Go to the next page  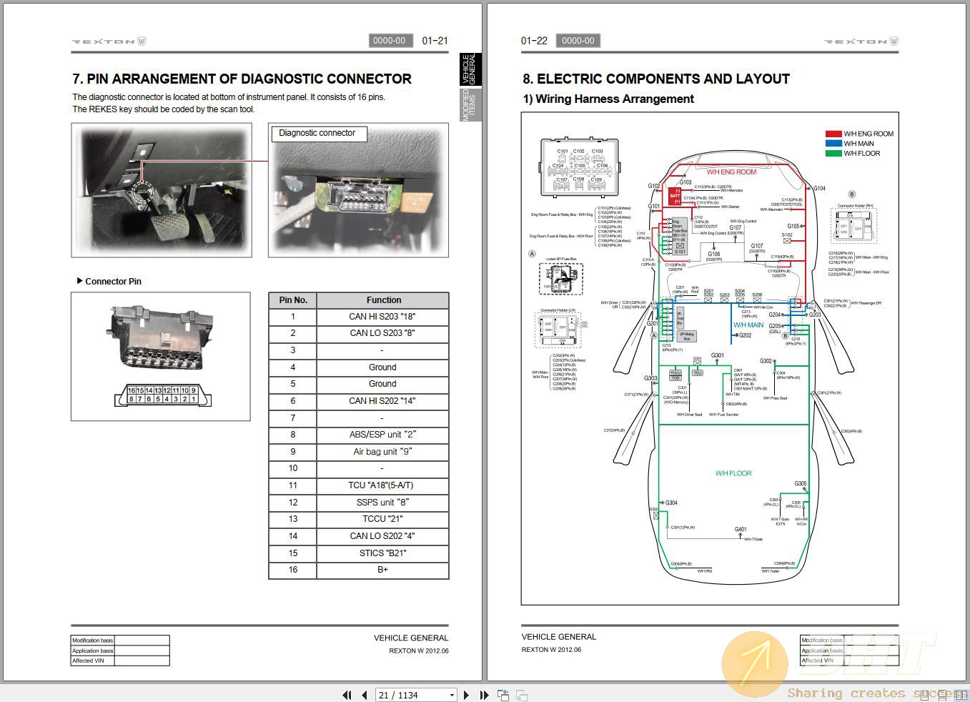466,695
